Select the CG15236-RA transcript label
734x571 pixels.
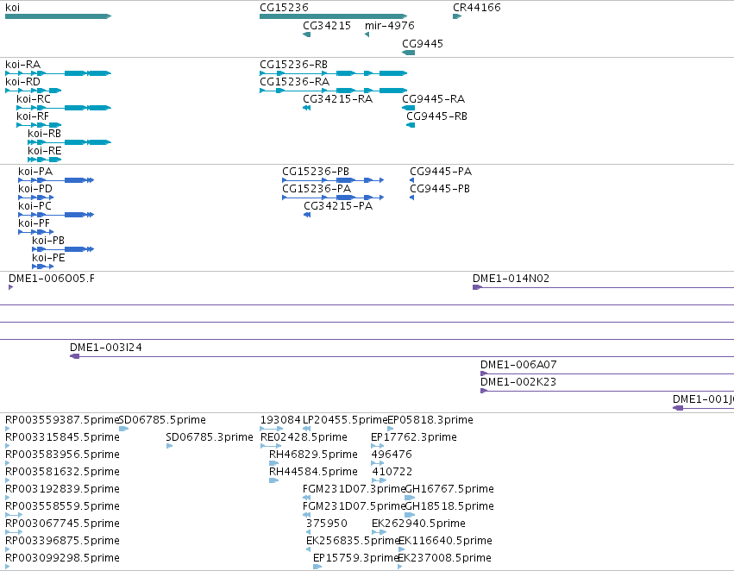(x=294, y=82)
